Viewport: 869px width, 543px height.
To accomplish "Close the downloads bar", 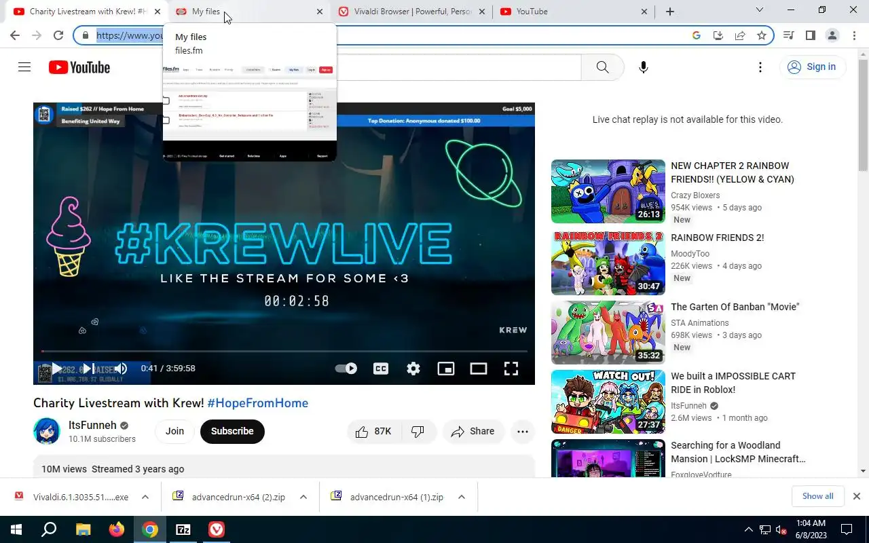I will pos(856,496).
